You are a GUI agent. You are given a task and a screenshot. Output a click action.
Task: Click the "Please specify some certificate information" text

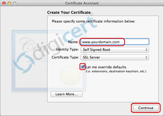click(x=93, y=21)
